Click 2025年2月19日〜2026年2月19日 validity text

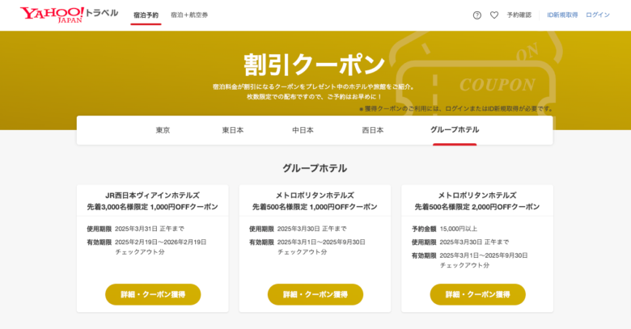point(160,243)
